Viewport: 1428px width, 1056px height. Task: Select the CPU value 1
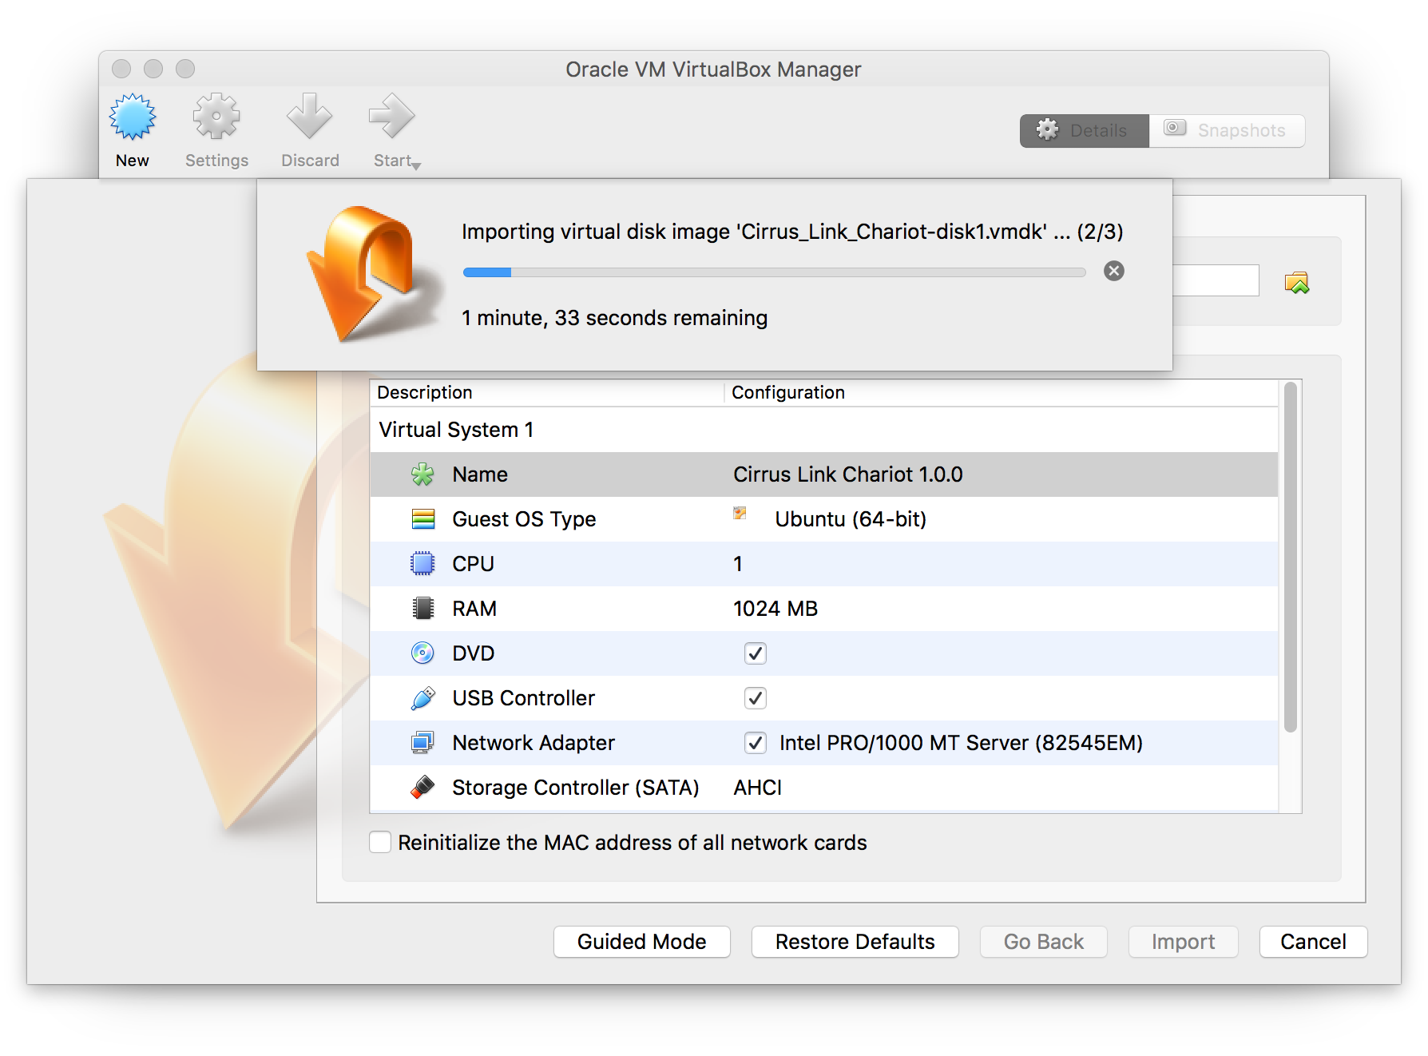(738, 564)
